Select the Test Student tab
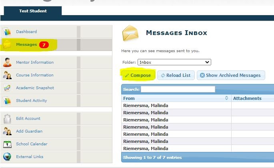This screenshot has width=274, height=168. tap(33, 11)
